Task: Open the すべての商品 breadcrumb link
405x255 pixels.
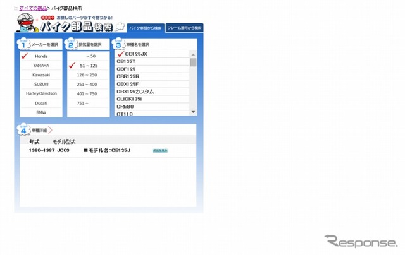Action: (x=33, y=8)
